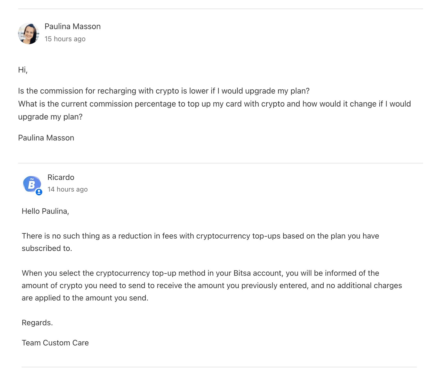Click the divider line between the two messages
The height and width of the screenshot is (372, 432).
click(220, 163)
